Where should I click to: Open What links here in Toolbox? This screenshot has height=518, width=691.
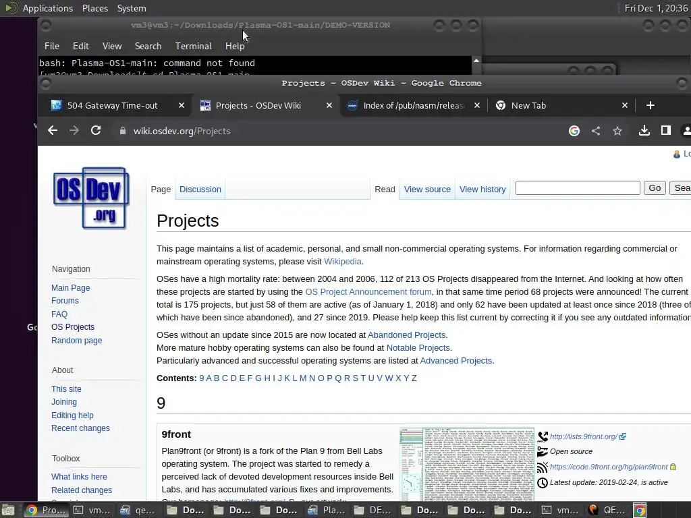click(79, 477)
